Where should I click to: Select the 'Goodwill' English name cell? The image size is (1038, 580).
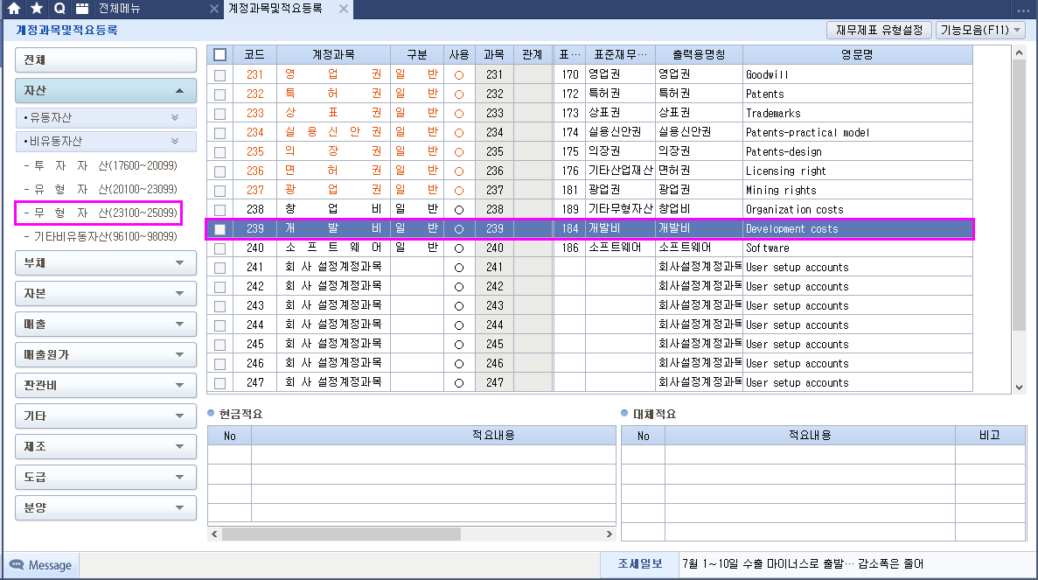click(857, 74)
